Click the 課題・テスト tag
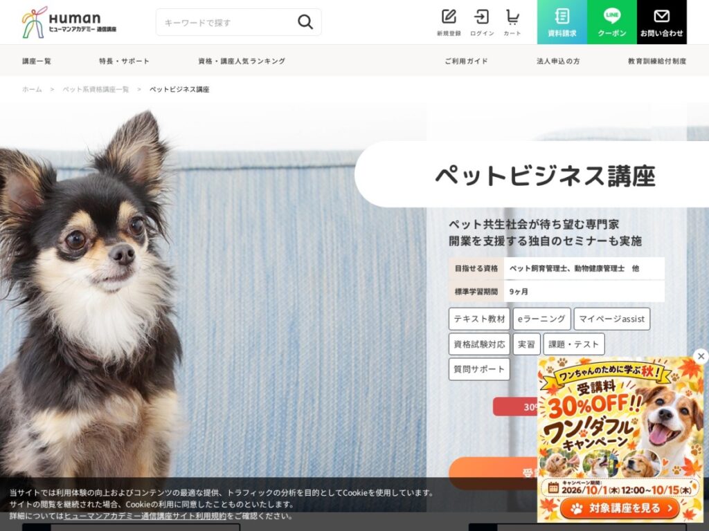This screenshot has width=709, height=531. [x=574, y=344]
